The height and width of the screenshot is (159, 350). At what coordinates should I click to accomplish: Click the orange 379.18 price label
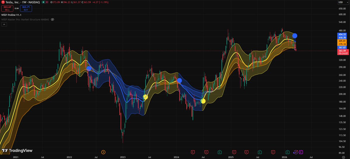pos(342,44)
